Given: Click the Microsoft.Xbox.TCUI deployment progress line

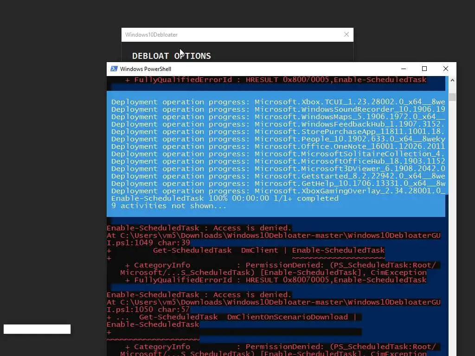Looking at the screenshot, I should [278, 102].
